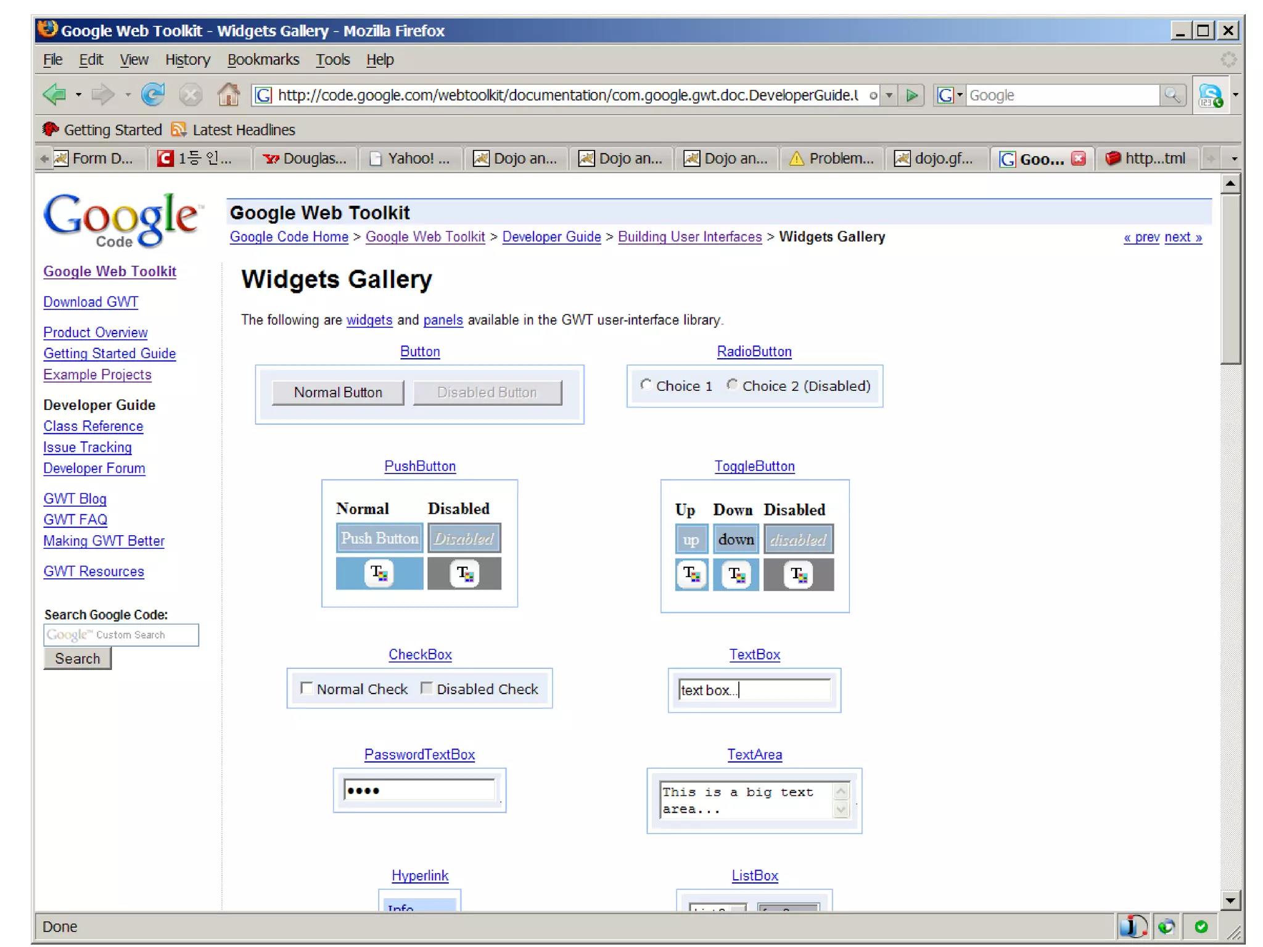Select the Choice 1 radio button

(645, 385)
